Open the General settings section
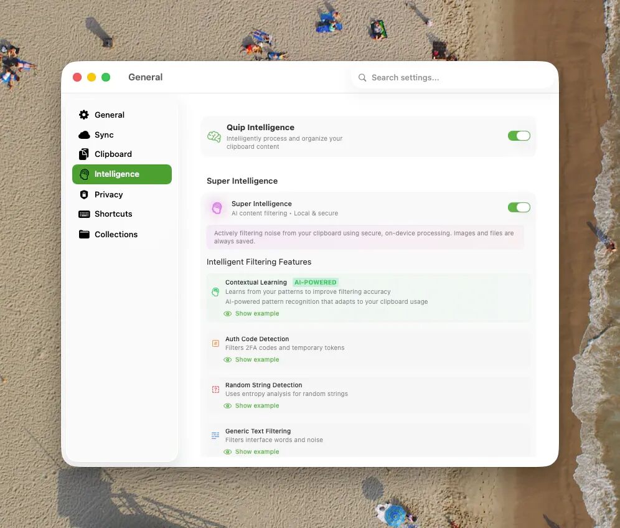Image resolution: width=620 pixels, height=528 pixels. (x=122, y=115)
